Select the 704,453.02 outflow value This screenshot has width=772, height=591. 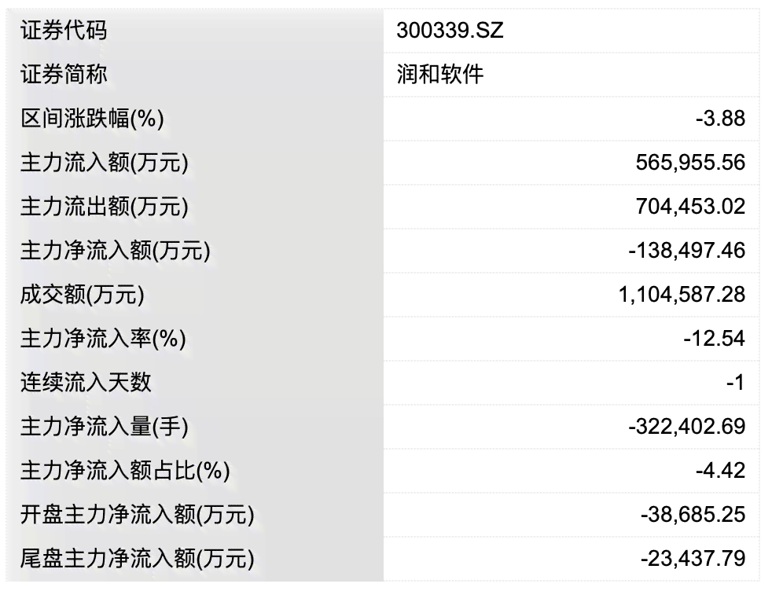[x=690, y=207]
